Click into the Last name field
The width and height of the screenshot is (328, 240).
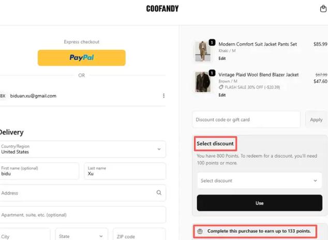click(x=125, y=171)
